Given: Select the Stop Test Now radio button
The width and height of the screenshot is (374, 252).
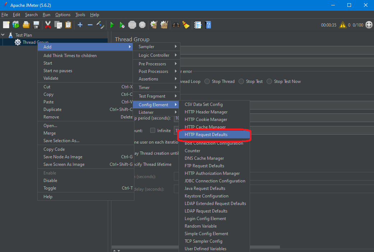Looking at the screenshot, I should (269, 81).
